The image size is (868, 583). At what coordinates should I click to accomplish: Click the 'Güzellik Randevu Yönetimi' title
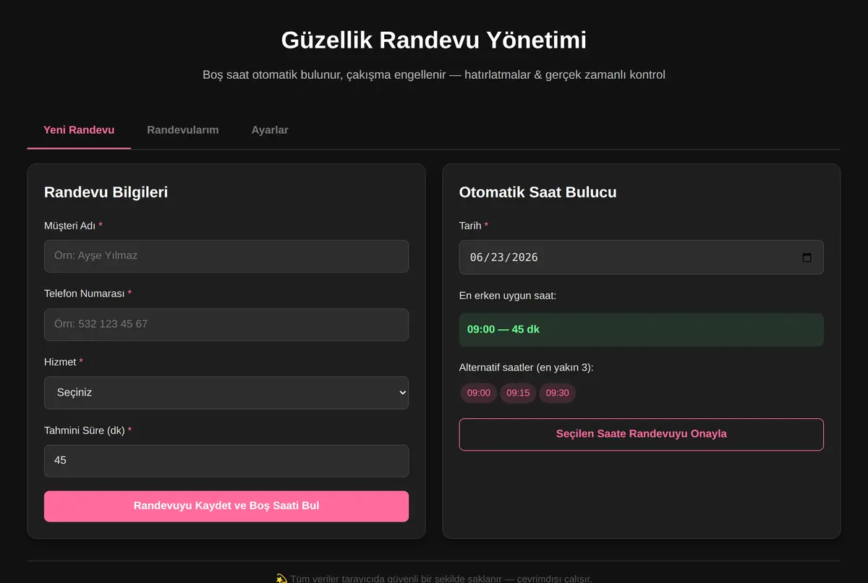click(434, 40)
